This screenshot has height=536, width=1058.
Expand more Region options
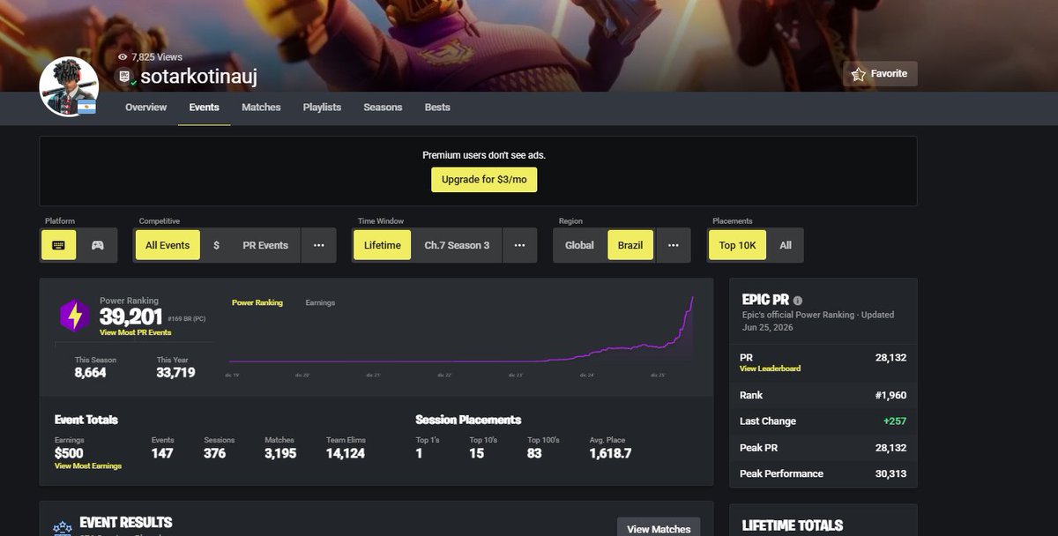(x=674, y=245)
